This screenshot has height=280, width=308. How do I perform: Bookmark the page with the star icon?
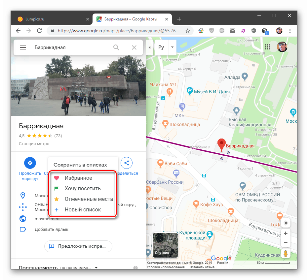click(188, 30)
